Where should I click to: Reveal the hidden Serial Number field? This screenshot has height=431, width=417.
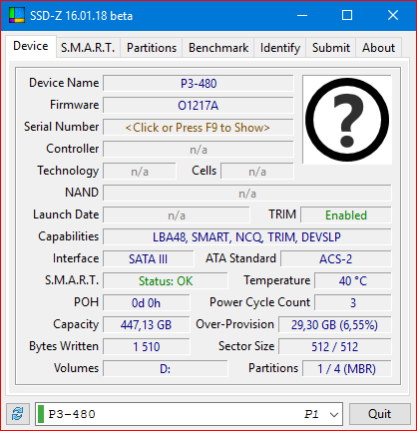coord(199,128)
